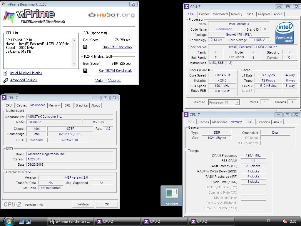Click the CPU List scroll down arrow
The image size is (301, 226).
pos(74,64)
